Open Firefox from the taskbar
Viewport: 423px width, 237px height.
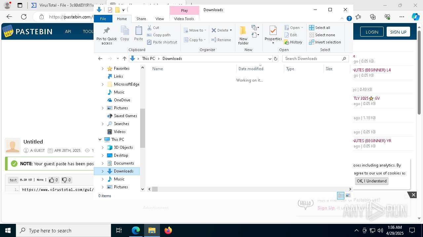(x=168, y=230)
